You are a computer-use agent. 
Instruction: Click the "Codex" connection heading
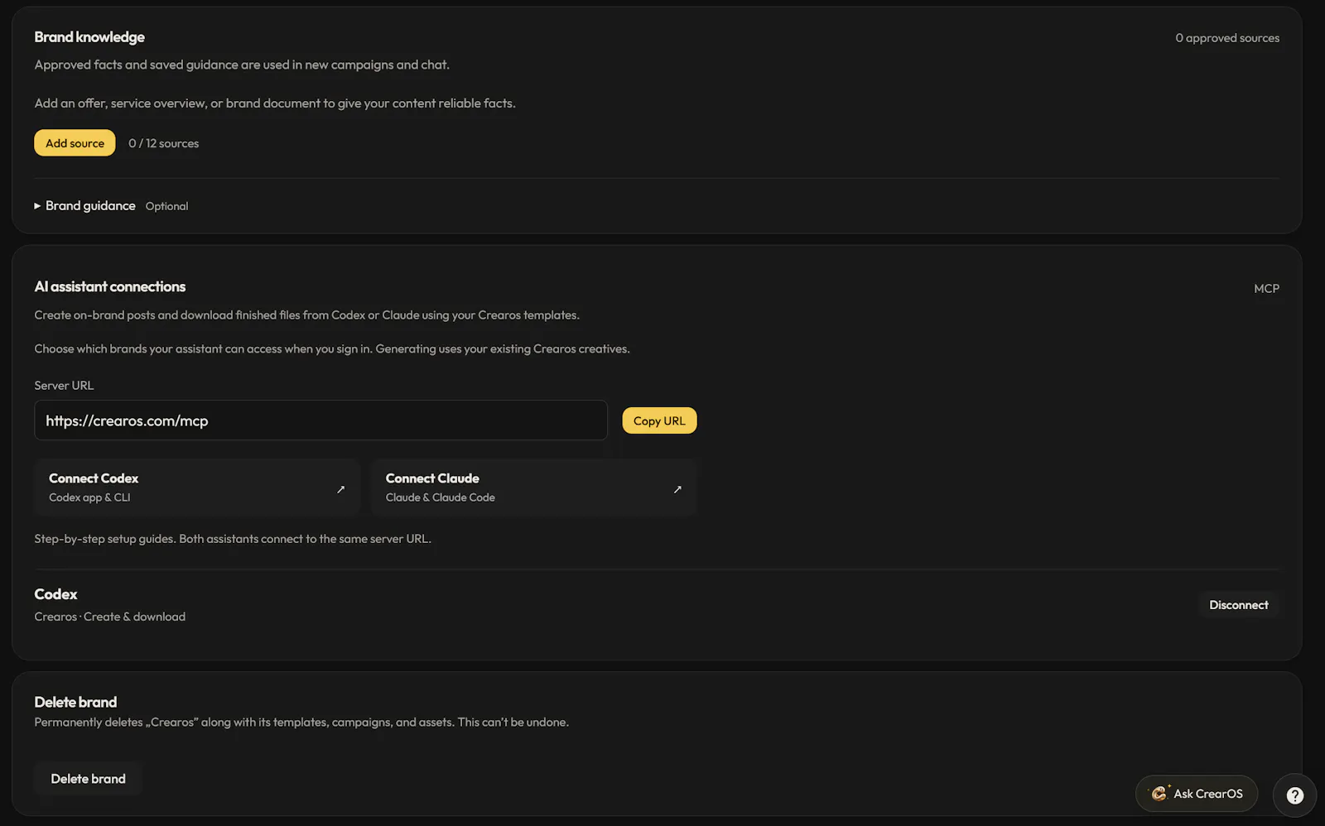click(55, 594)
